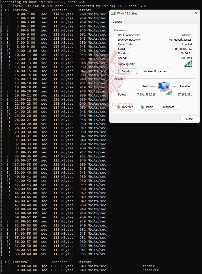Run Diagnose on the connection
202x274 pixels.
(x=169, y=107)
